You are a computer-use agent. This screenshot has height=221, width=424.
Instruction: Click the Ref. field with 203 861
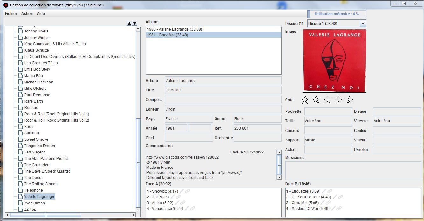(x=258, y=128)
